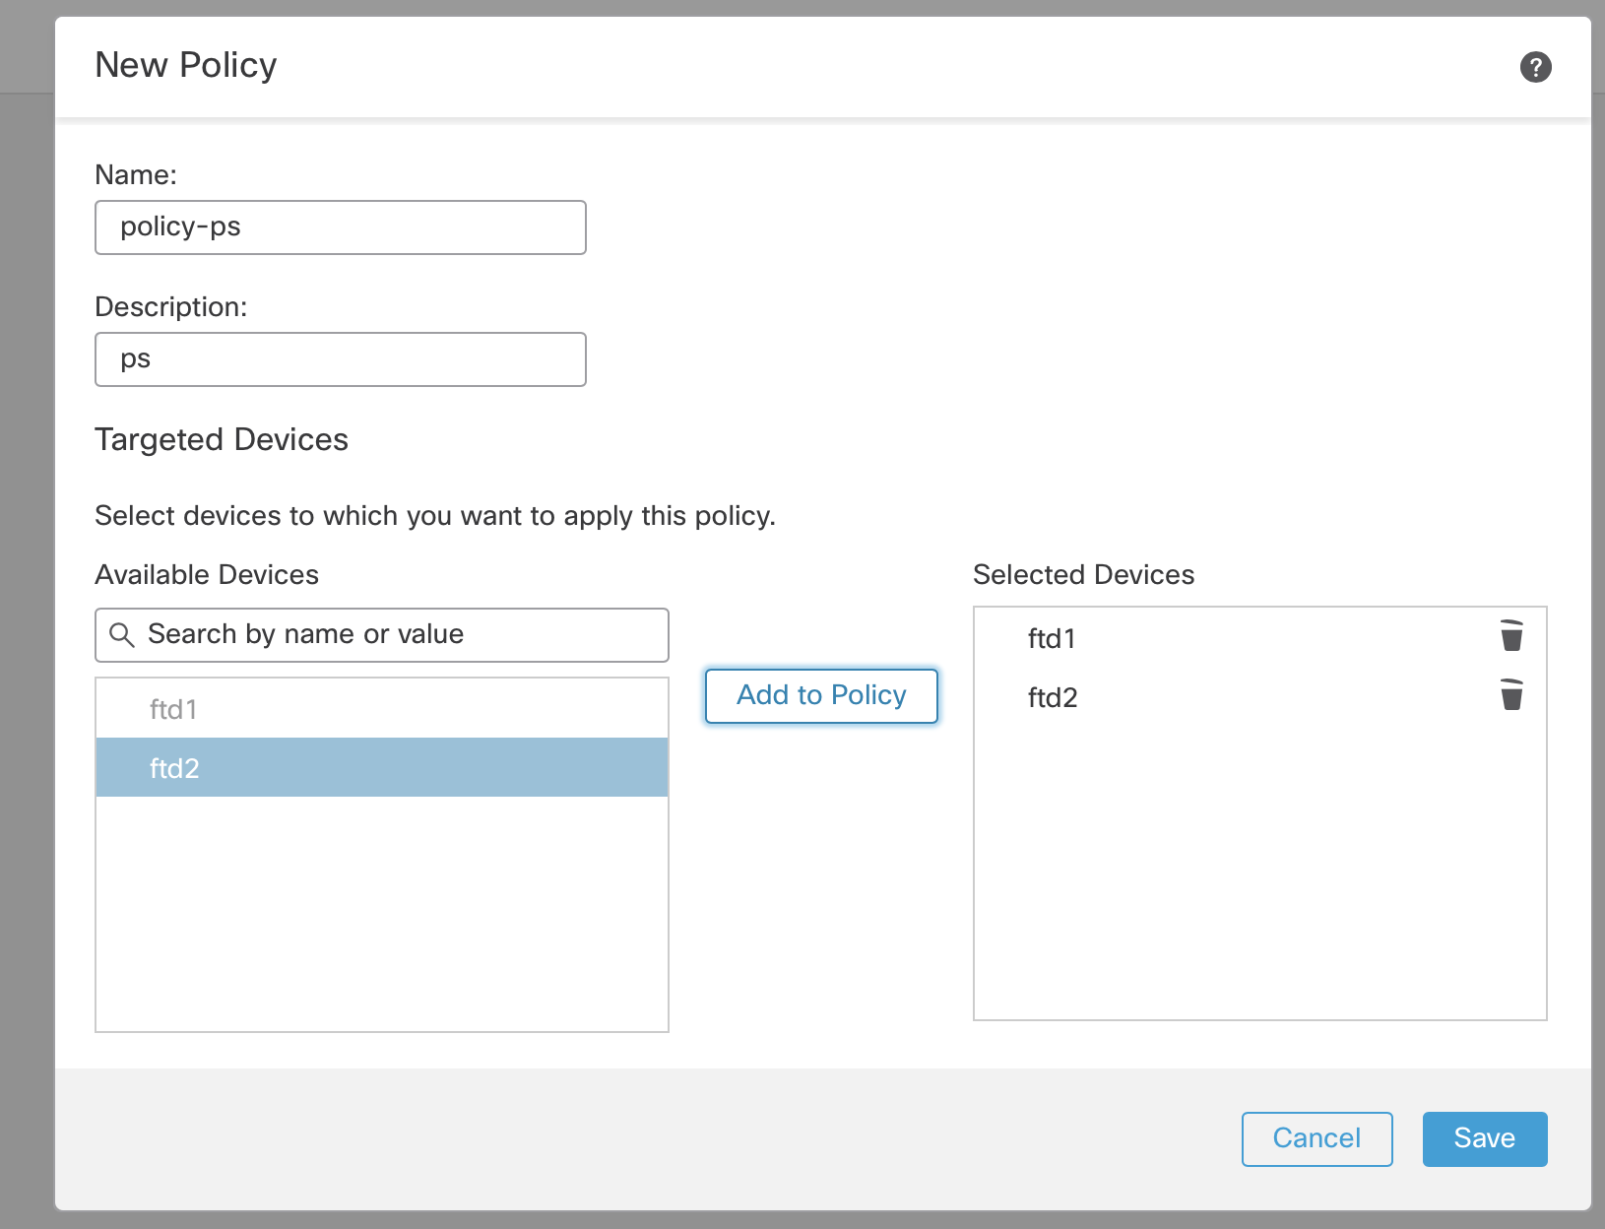Viewport: 1605px width, 1229px height.
Task: Click into the Description text field
Action: (341, 359)
